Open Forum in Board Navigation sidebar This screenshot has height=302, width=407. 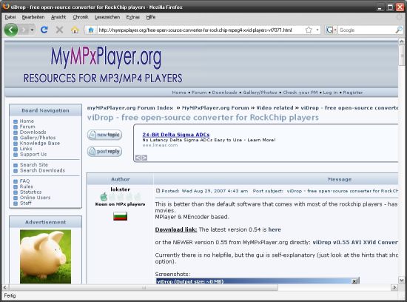[27, 127]
